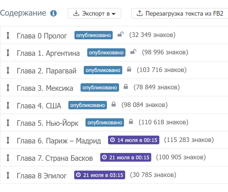Click the drag handle for Глава 0 Пролог
Image resolution: width=228 pixels, height=192 pixels.
point(8,35)
